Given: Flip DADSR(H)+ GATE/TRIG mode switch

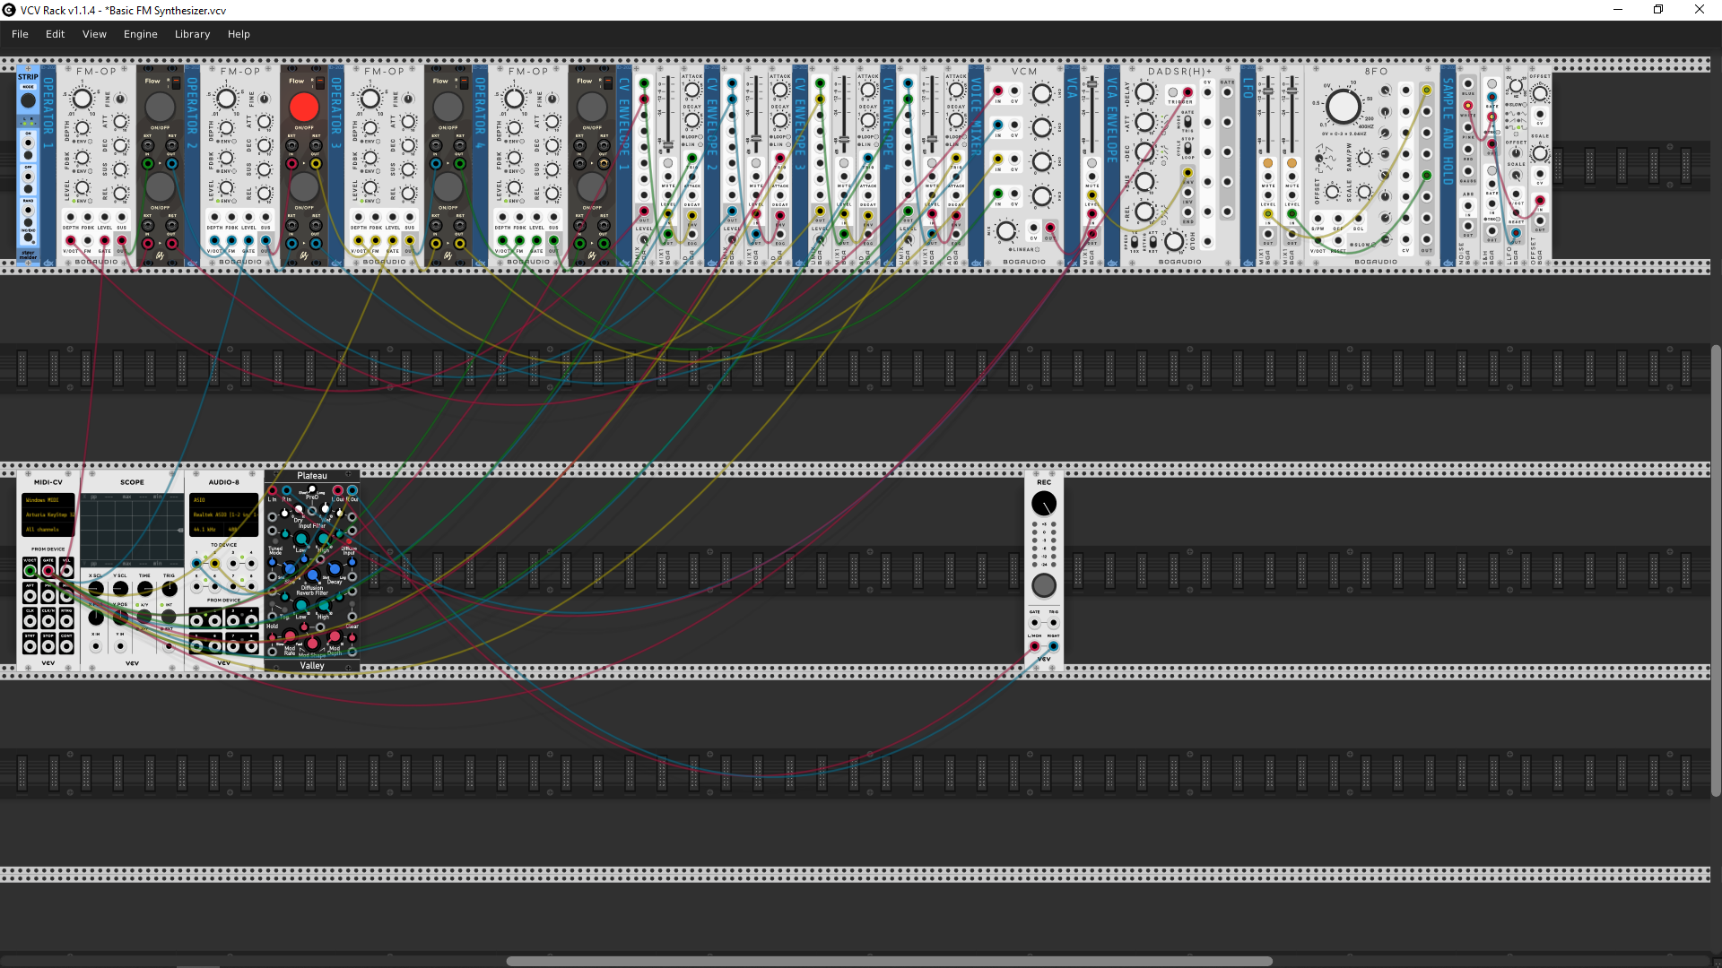Looking at the screenshot, I should pyautogui.click(x=1187, y=122).
